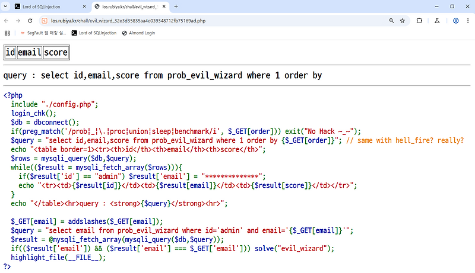The height and width of the screenshot is (273, 475).
Task: Reload the current page
Action: coord(30,21)
